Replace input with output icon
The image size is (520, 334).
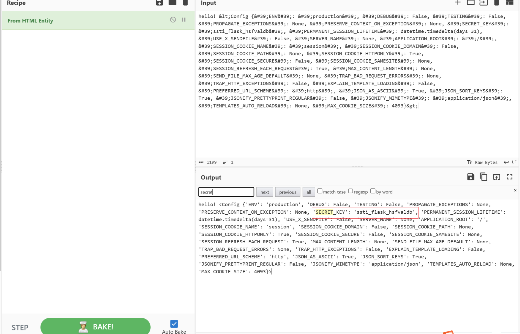click(x=496, y=177)
